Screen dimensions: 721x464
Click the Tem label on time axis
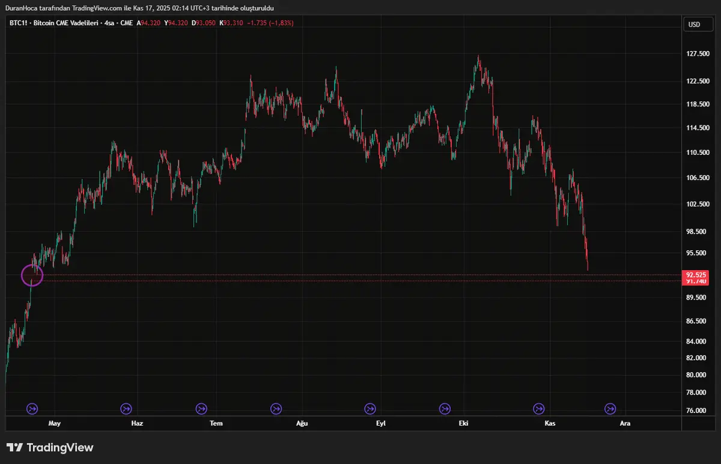pos(216,423)
